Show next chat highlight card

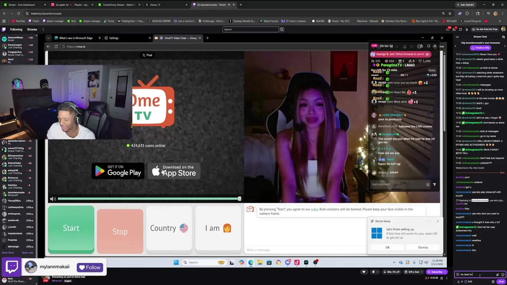click(x=505, y=46)
